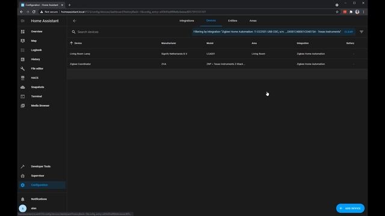The height and width of the screenshot is (216, 385).
Task: Sort by Device column arrow
Action: tap(71, 43)
